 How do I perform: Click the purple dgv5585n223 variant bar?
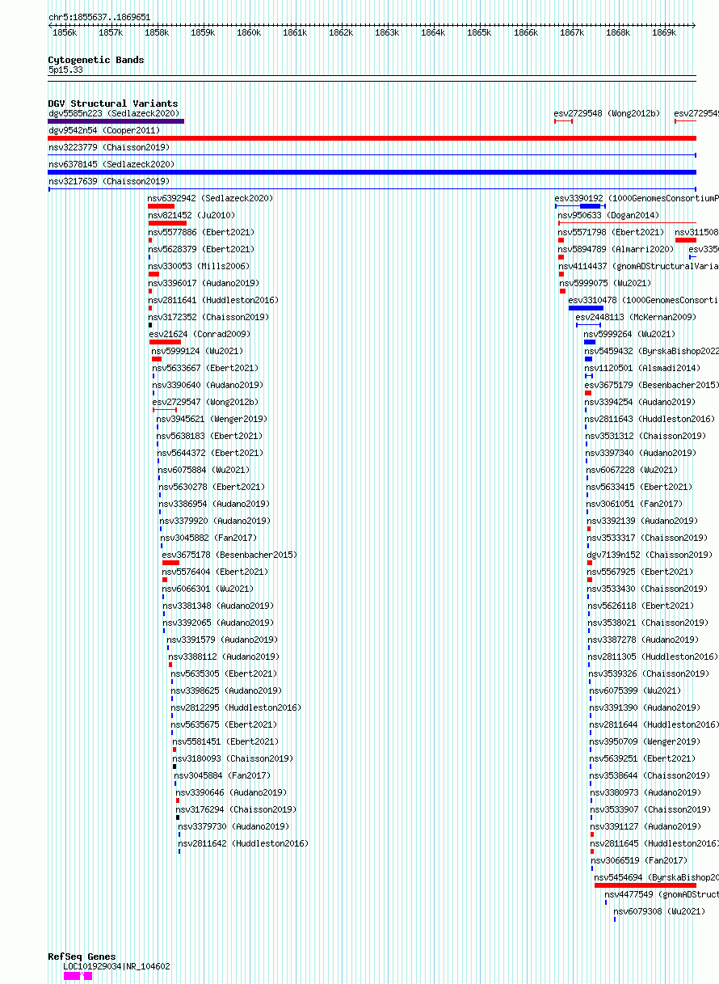coord(116,121)
